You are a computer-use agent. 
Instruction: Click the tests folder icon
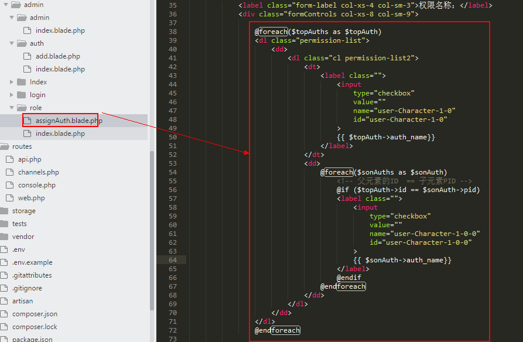(5, 224)
